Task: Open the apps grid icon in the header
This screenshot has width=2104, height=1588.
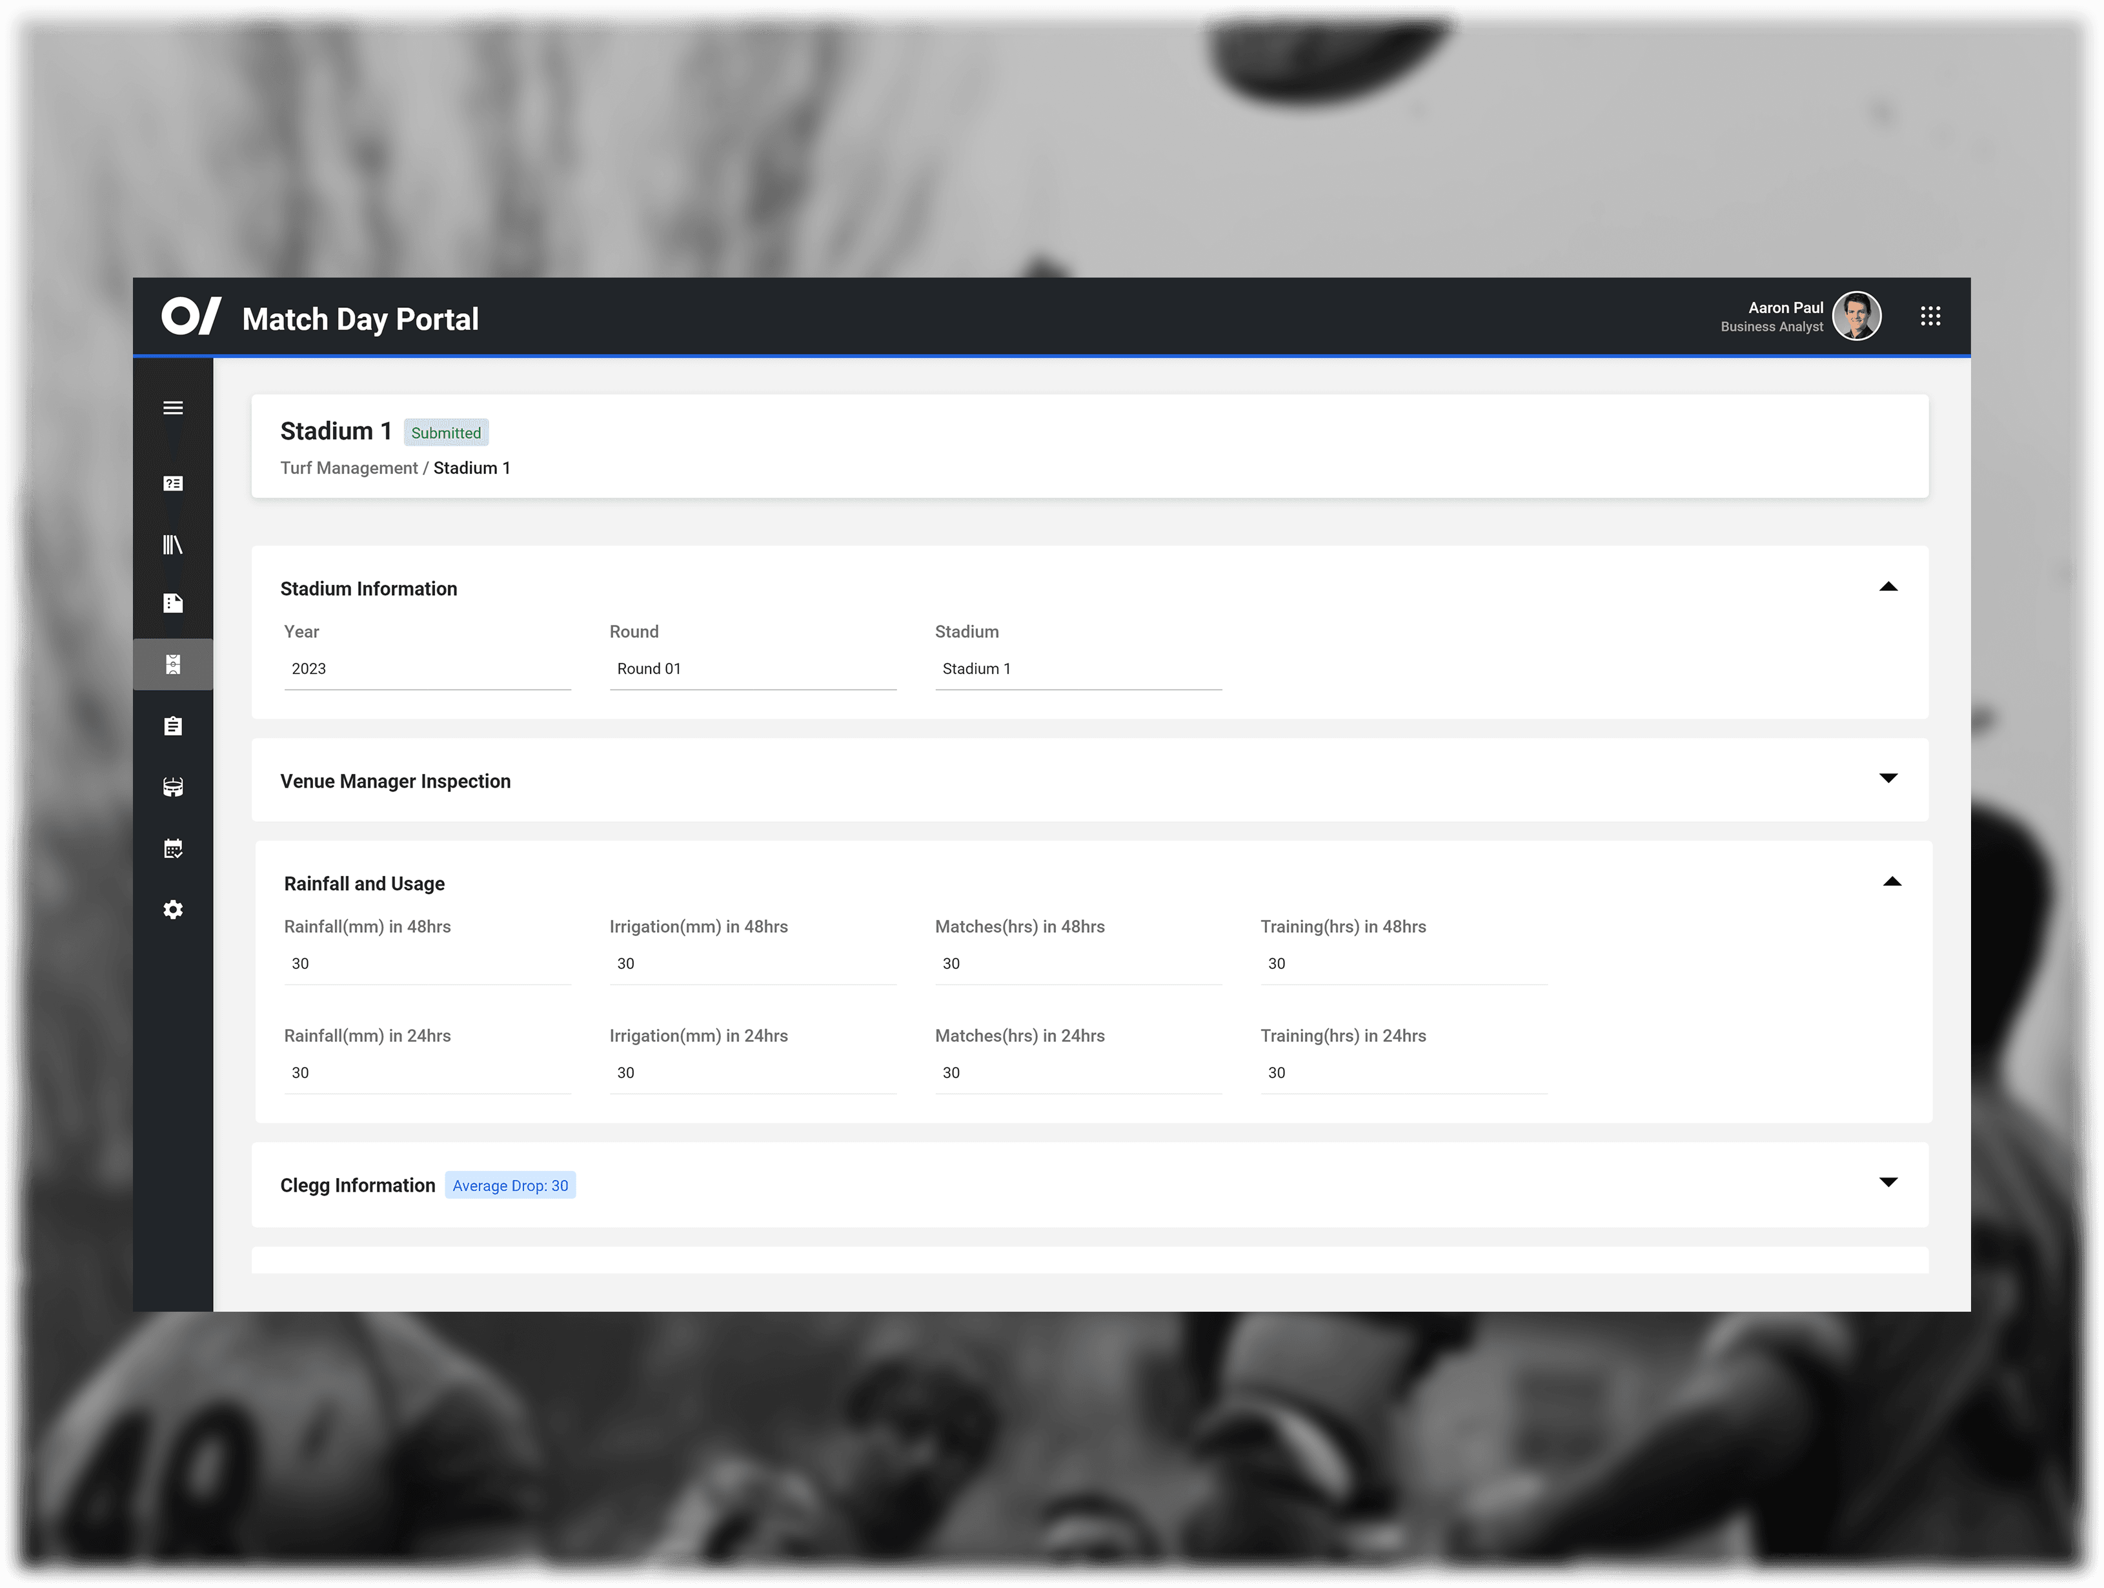Action: [1930, 317]
